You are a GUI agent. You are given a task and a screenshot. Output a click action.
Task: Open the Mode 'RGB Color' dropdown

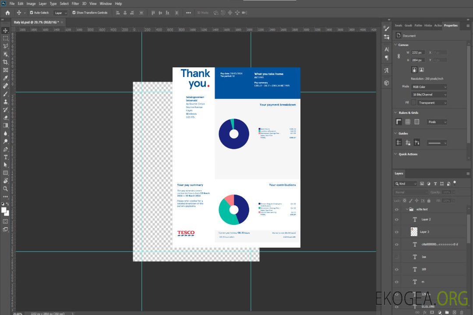tap(429, 87)
